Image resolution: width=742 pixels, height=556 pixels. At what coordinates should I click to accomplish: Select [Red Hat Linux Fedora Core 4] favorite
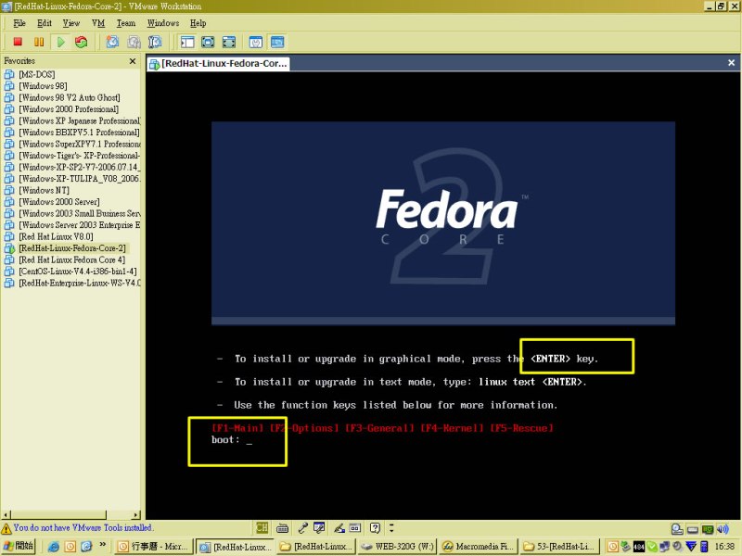(71, 260)
